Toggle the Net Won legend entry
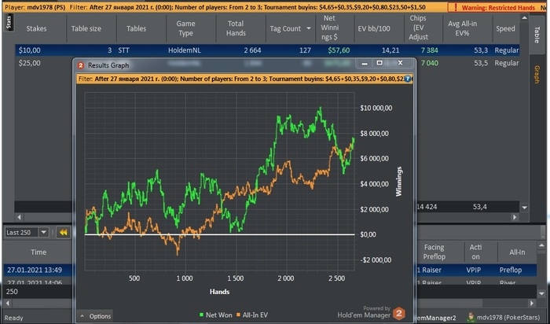This screenshot has height=324, width=550. [x=215, y=315]
